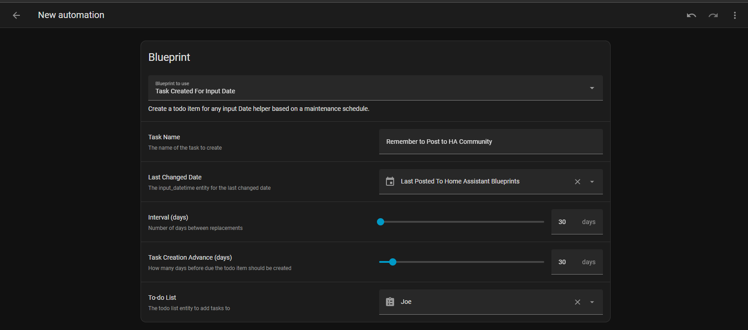Click the undo icon
Viewport: 748px width, 330px height.
pyautogui.click(x=691, y=15)
